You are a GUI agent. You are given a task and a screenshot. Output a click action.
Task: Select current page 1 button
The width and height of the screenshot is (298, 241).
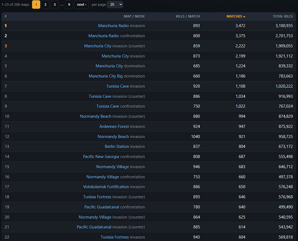tap(36, 4)
